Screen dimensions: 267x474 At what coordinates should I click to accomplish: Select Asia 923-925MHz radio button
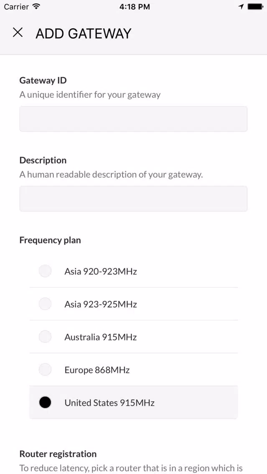coord(45,304)
